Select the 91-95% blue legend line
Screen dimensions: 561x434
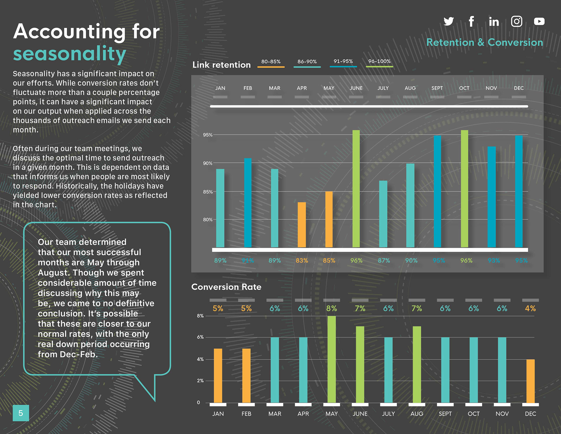[343, 67]
